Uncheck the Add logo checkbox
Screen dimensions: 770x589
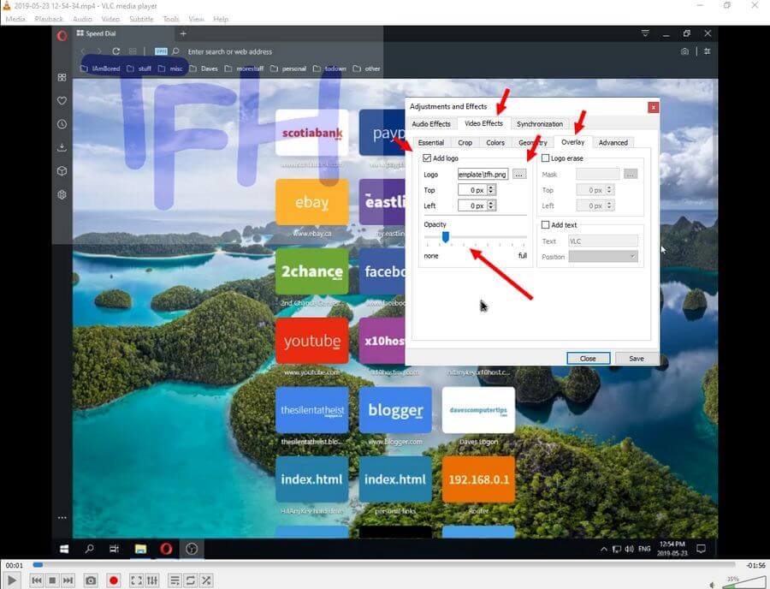pos(428,158)
